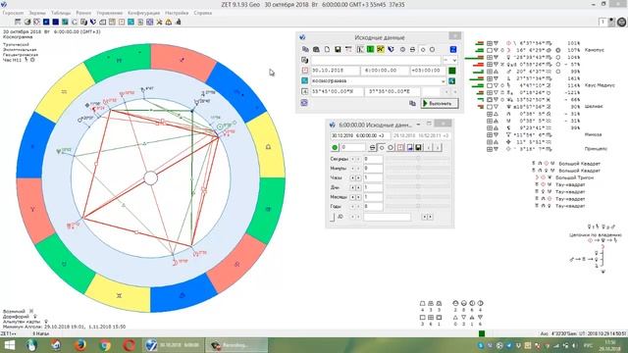Open the Справка menu
The width and height of the screenshot is (628, 353).
[203, 13]
